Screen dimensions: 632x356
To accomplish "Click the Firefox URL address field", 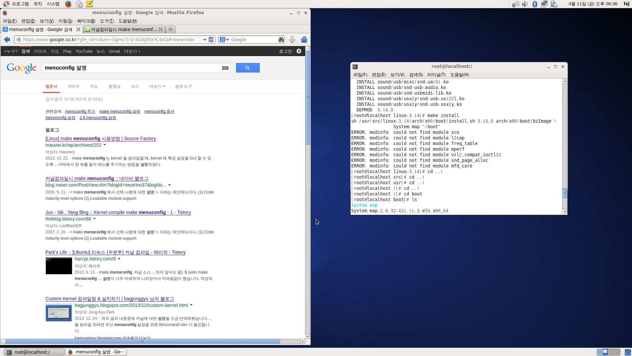I will click(109, 40).
